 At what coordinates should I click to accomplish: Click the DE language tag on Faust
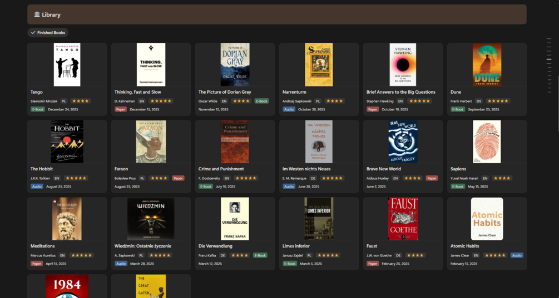pyautogui.click(x=398, y=255)
